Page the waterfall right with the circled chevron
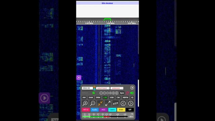This screenshot has height=121, width=215. 131,103
